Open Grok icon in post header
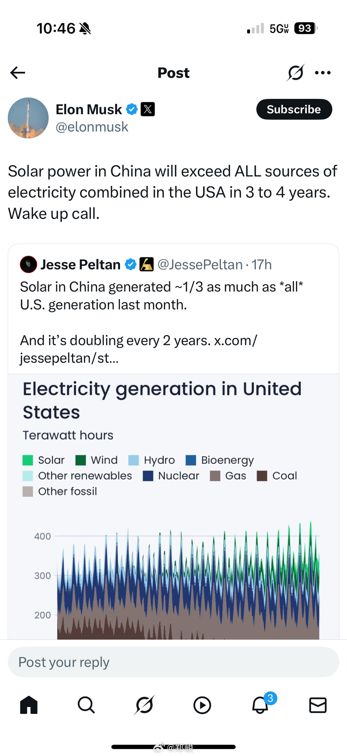 tap(295, 73)
